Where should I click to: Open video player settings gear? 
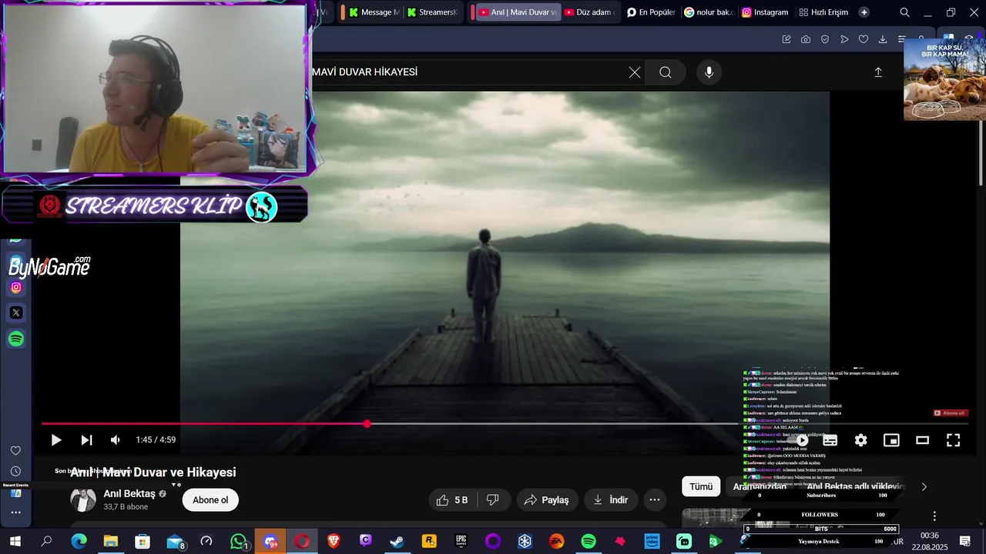(x=860, y=440)
